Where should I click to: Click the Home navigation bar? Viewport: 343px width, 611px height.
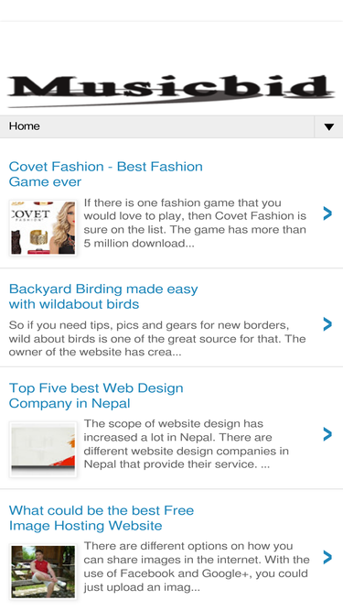(172, 126)
